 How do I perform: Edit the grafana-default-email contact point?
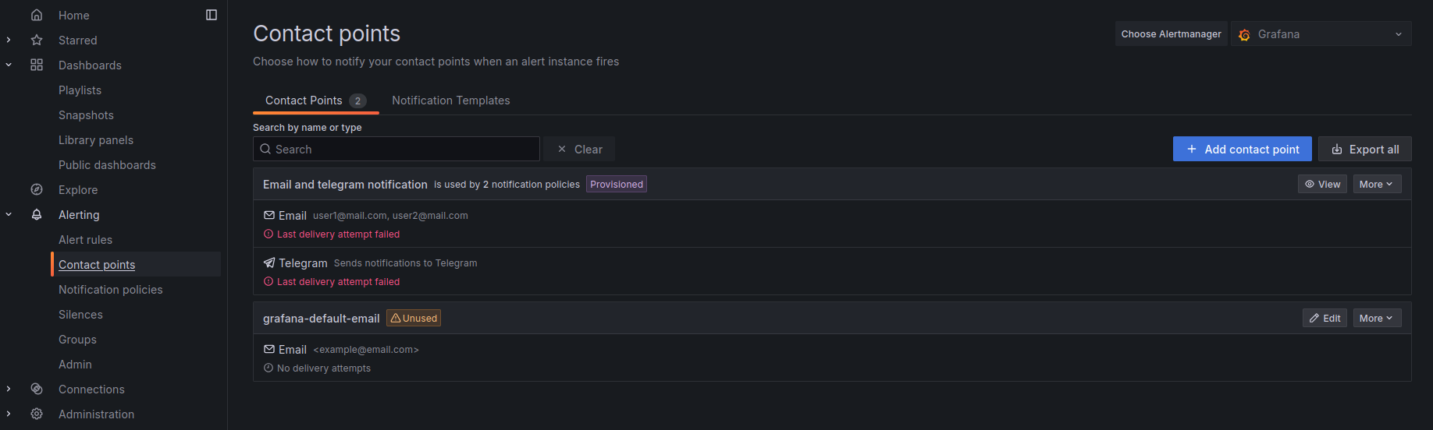pyautogui.click(x=1325, y=318)
